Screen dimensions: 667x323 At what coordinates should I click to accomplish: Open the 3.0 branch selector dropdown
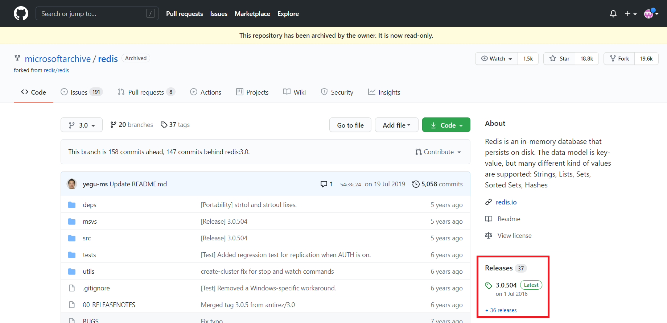(82, 125)
